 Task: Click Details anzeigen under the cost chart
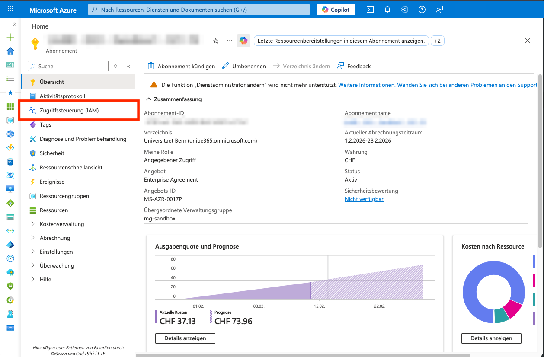pyautogui.click(x=185, y=338)
